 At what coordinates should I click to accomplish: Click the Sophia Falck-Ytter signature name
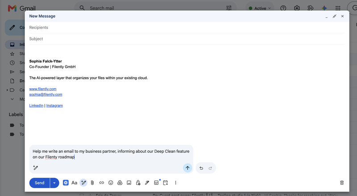(46, 61)
